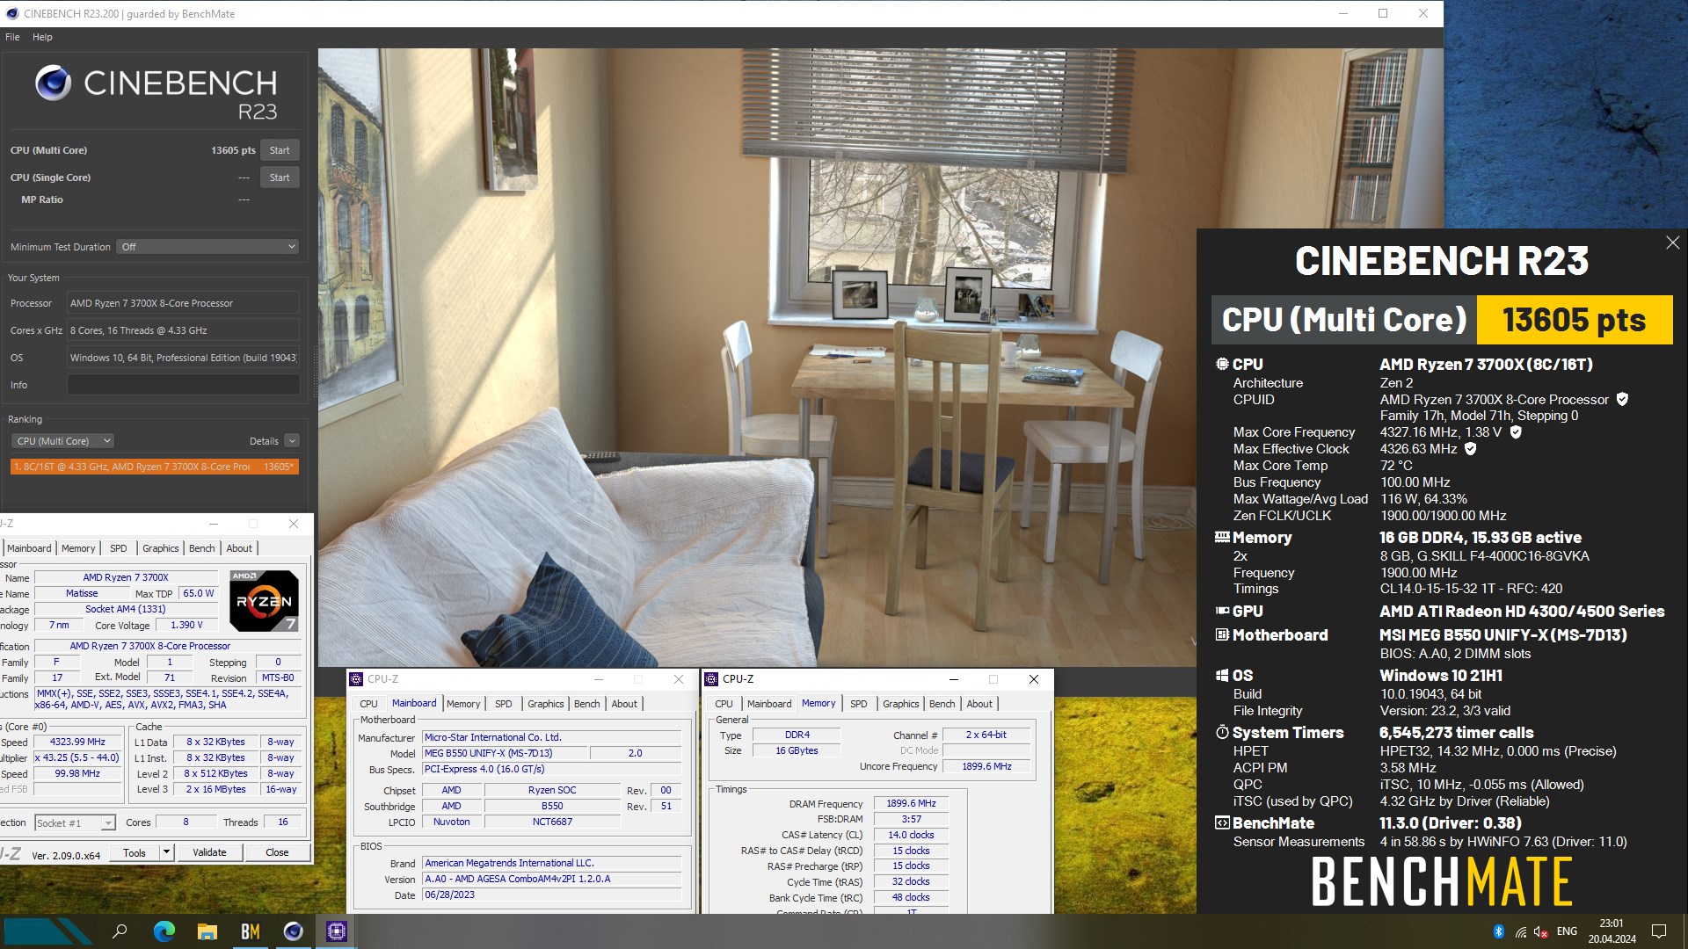Click the Max Core Frequency verified shield
Screen dimensions: 1688x949
coord(1516,431)
